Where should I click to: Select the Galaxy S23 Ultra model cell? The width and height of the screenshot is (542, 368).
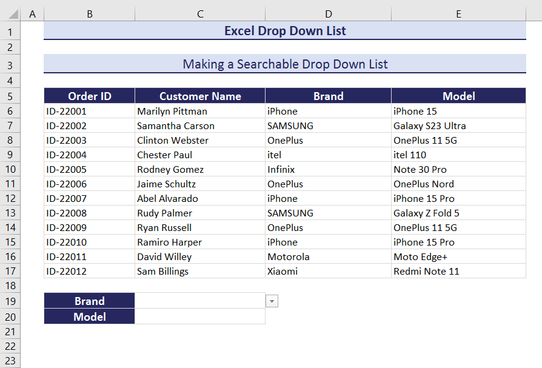click(459, 125)
